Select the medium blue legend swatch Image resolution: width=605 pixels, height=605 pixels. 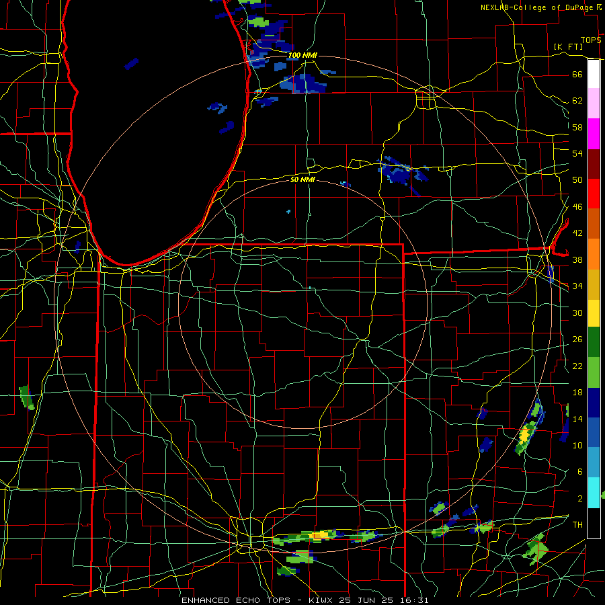(x=594, y=432)
